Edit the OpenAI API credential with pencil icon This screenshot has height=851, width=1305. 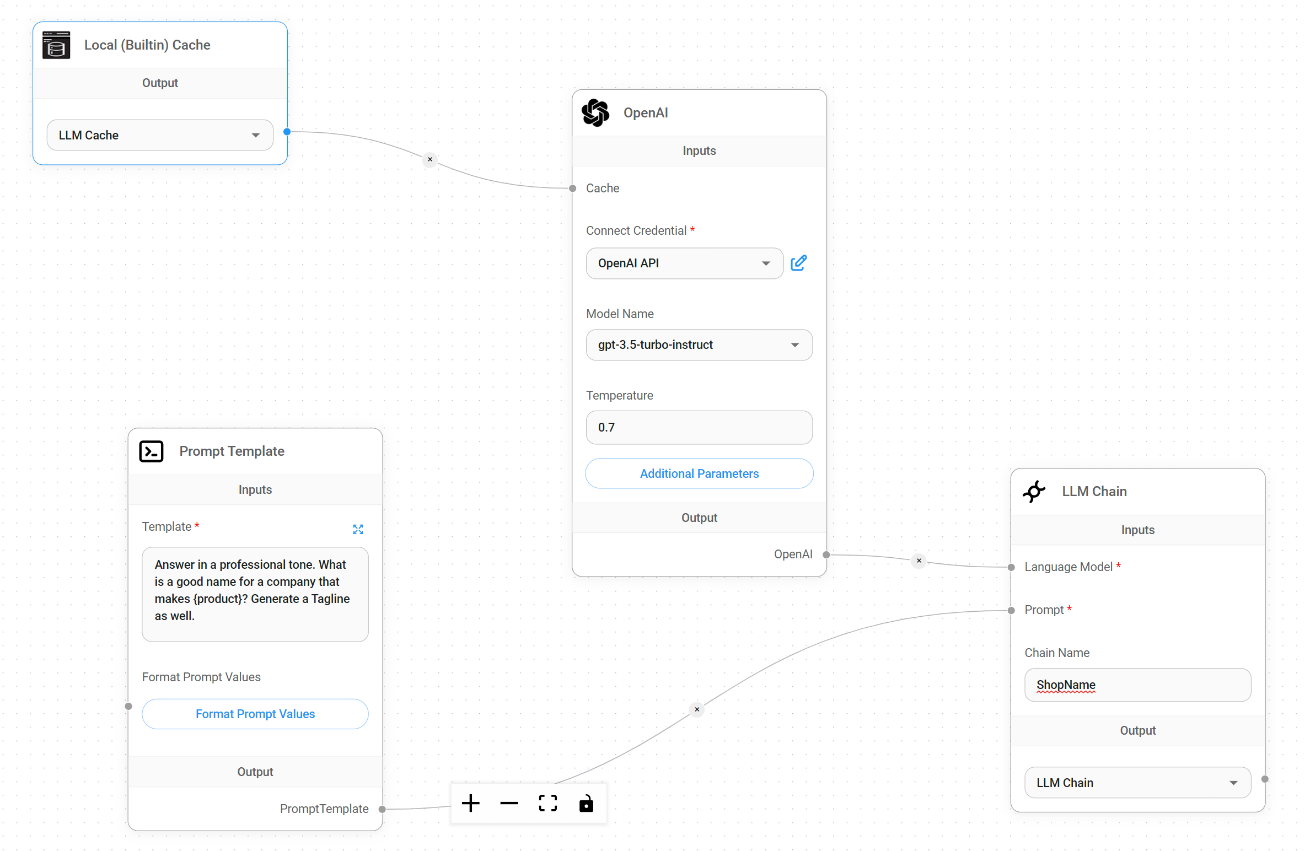click(x=798, y=263)
